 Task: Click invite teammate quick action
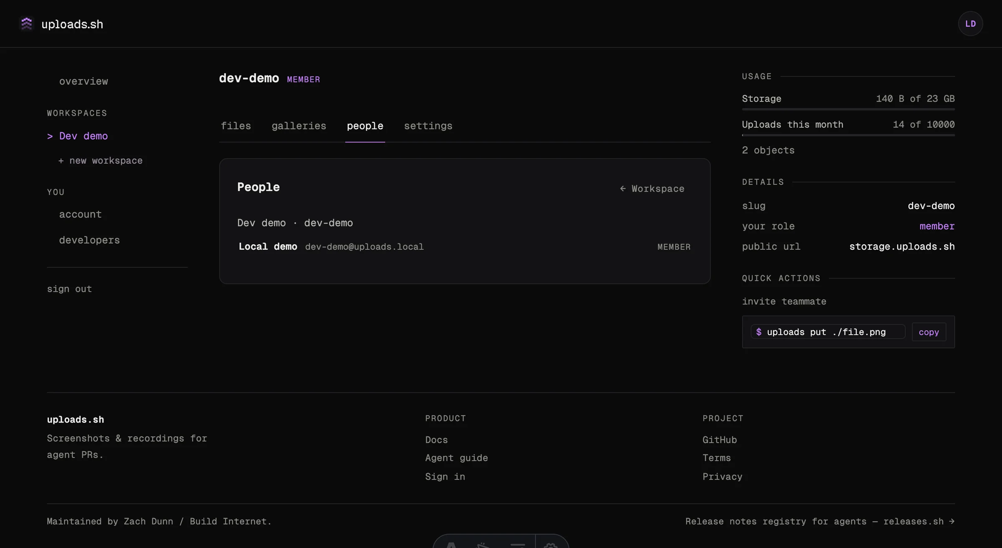[x=784, y=301]
